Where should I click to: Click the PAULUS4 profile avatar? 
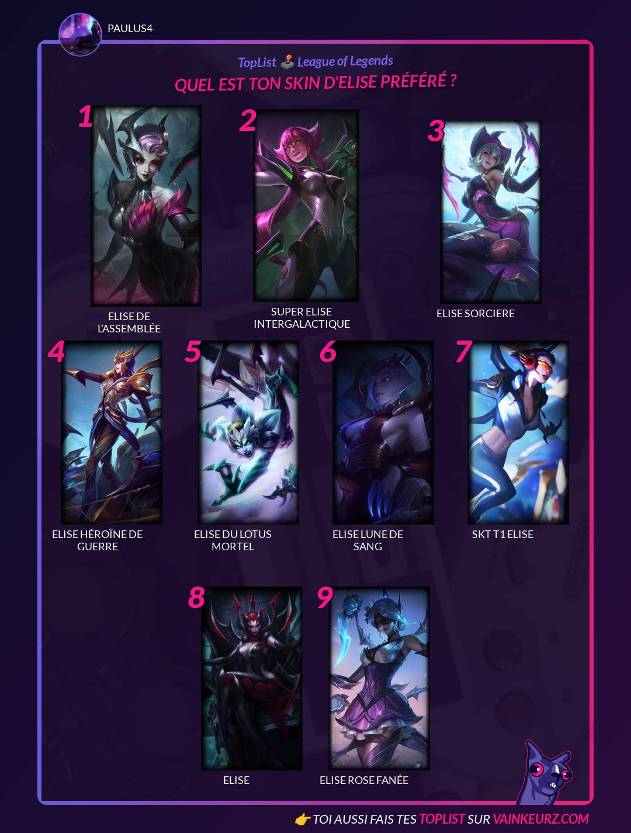80,34
